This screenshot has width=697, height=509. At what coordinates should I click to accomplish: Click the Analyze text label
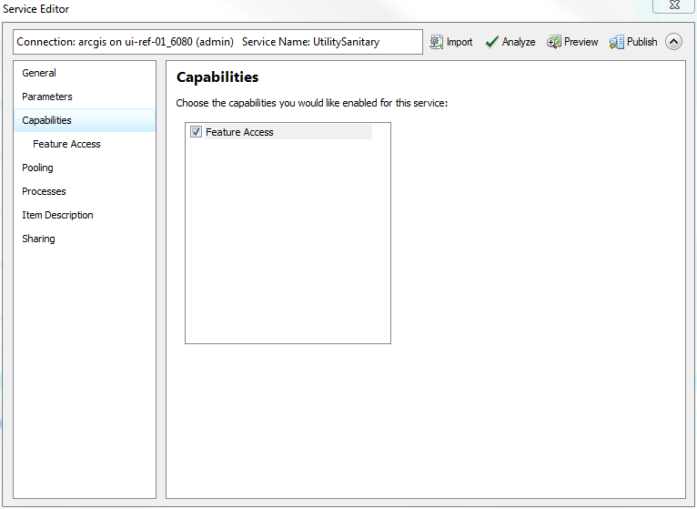coord(519,42)
